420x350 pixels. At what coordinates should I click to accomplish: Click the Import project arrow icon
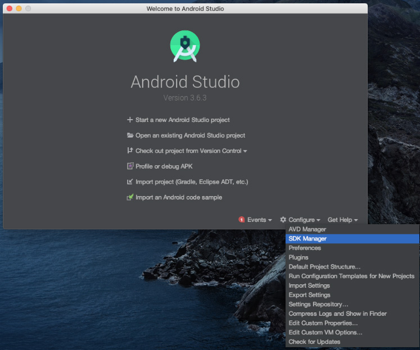coord(130,182)
